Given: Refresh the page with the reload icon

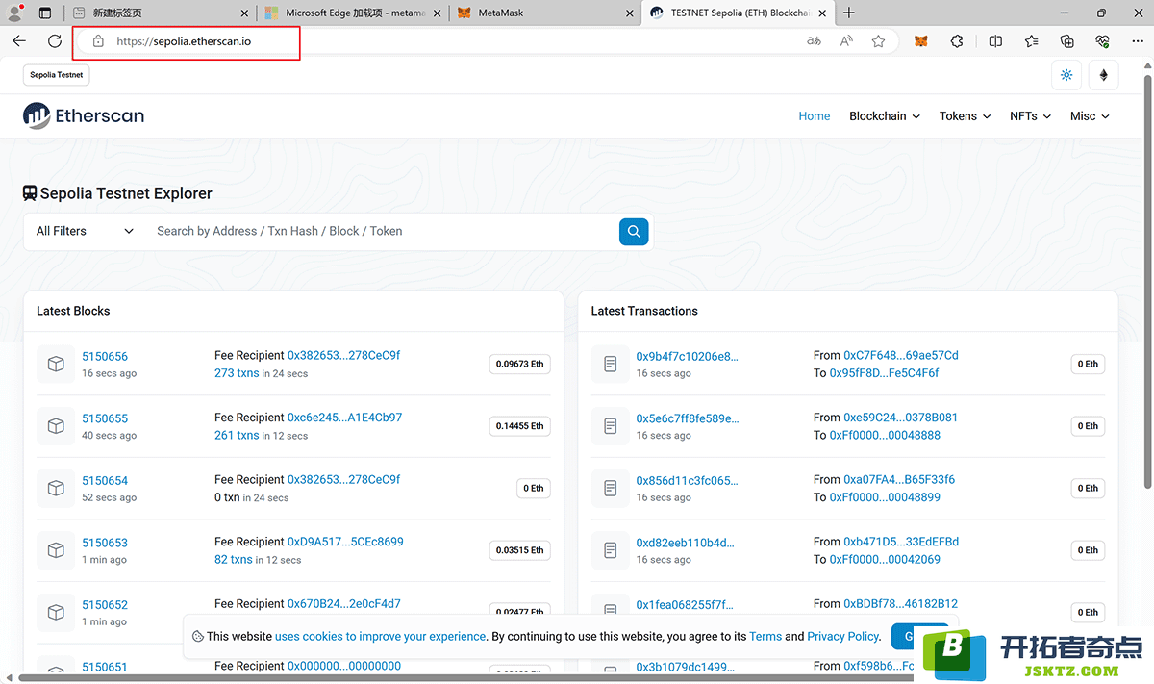Looking at the screenshot, I should [x=55, y=41].
